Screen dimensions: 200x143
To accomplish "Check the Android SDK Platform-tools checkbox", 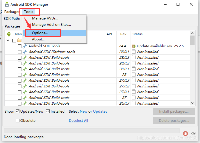I will [19, 52].
